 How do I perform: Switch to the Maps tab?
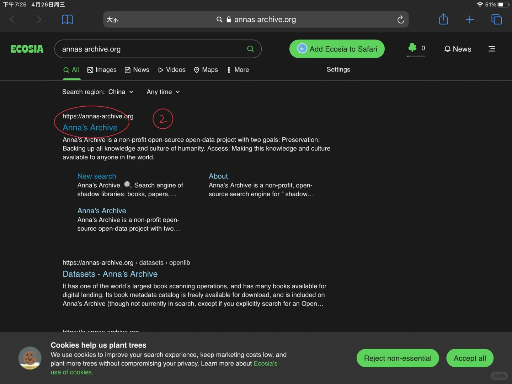point(206,70)
